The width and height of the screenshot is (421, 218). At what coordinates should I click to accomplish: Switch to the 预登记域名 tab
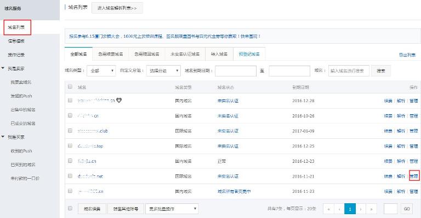(249, 54)
